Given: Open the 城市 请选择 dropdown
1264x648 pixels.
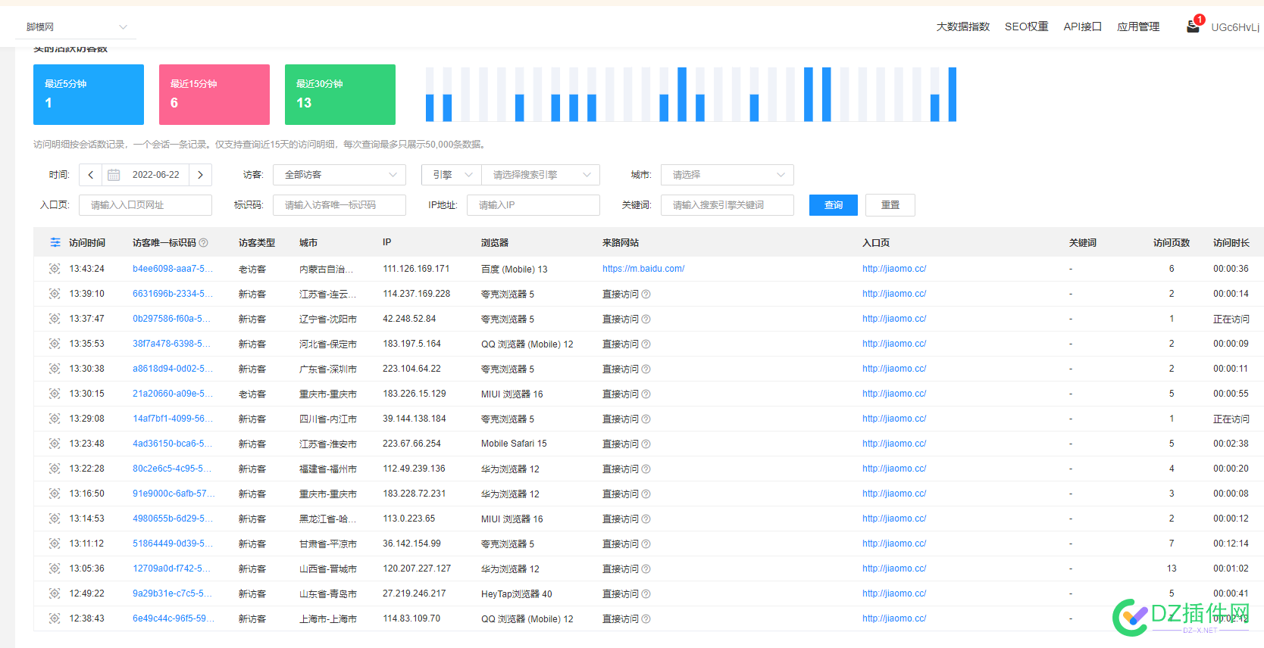Looking at the screenshot, I should coord(727,175).
